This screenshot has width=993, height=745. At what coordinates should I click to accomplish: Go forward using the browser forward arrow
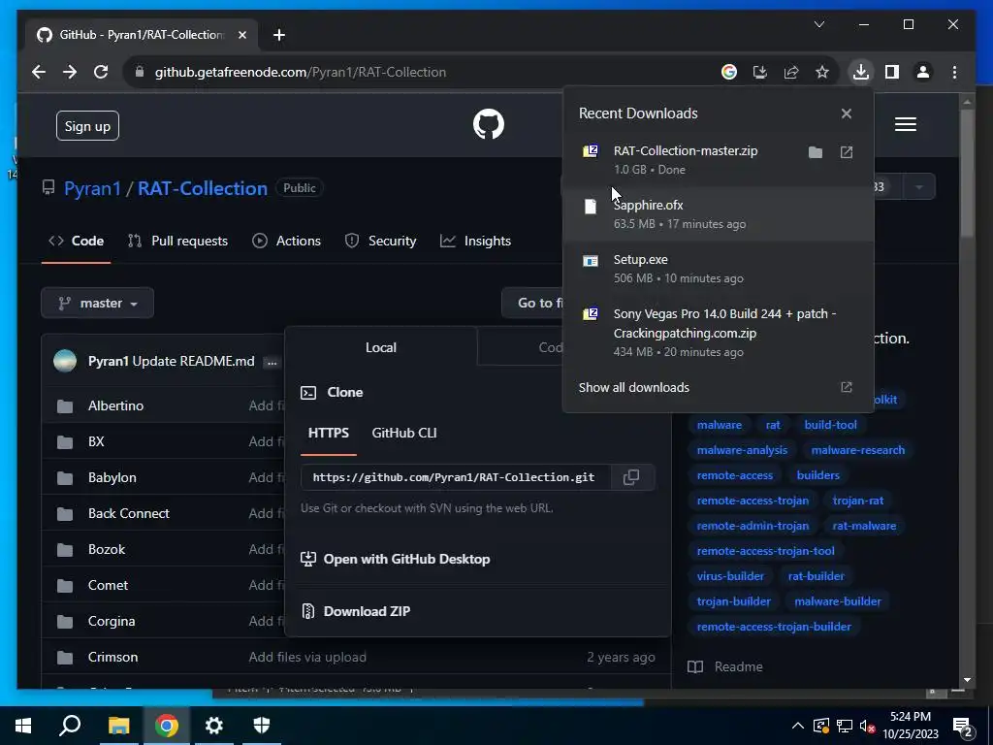70,72
